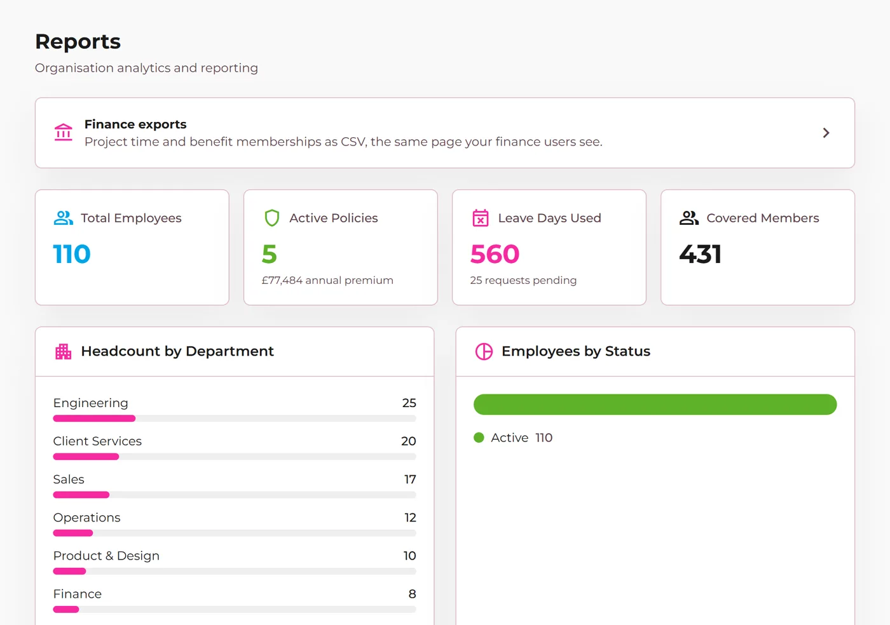
Task: Click the Sales department label
Action: coord(69,479)
